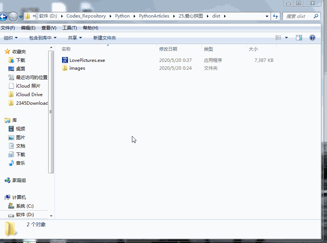
Task: Open the Help question mark
Action: click(x=312, y=38)
